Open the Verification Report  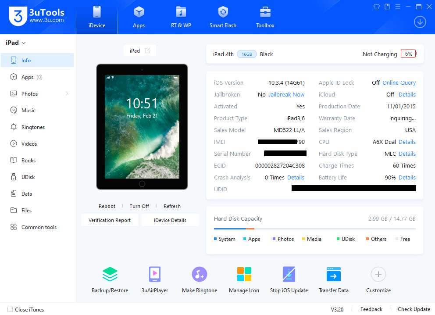point(110,220)
